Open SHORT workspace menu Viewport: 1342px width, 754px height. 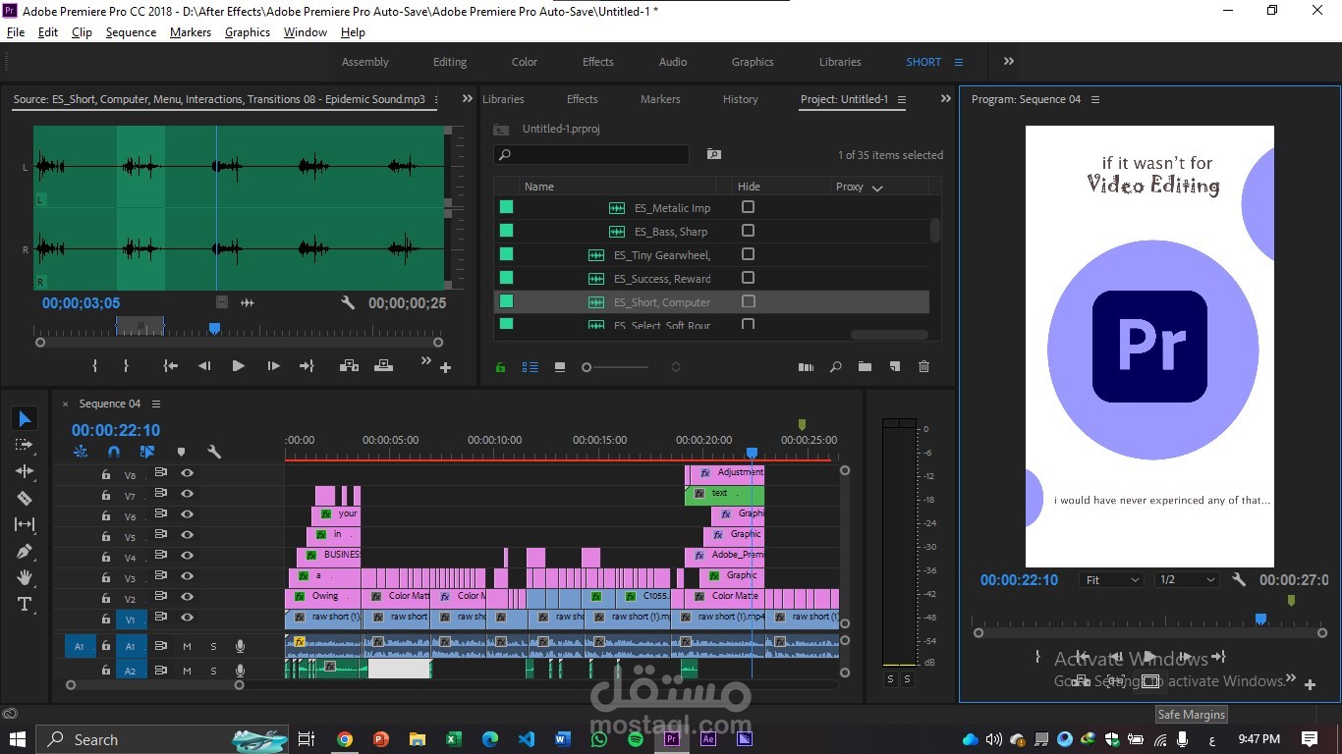(959, 62)
